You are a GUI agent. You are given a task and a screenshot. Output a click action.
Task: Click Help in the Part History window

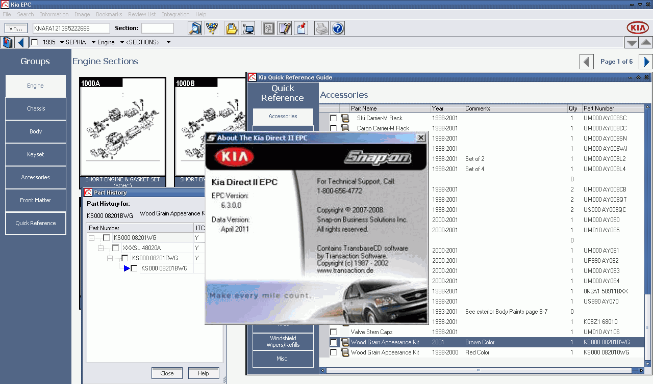pyautogui.click(x=204, y=373)
